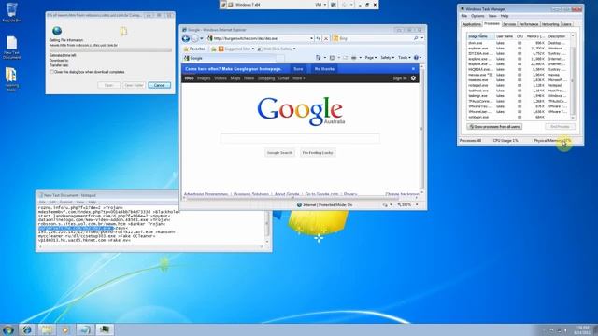Click the download progress bar
Image resolution: width=598 pixels, height=336 pixels.
(x=110, y=49)
